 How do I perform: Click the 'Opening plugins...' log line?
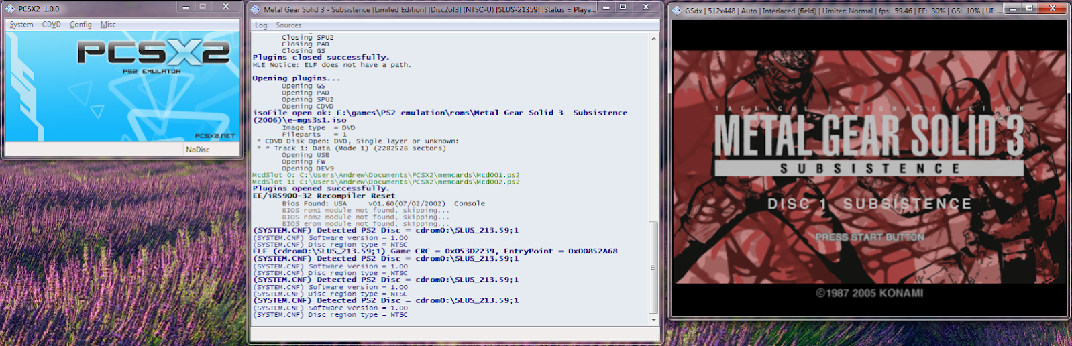click(297, 78)
